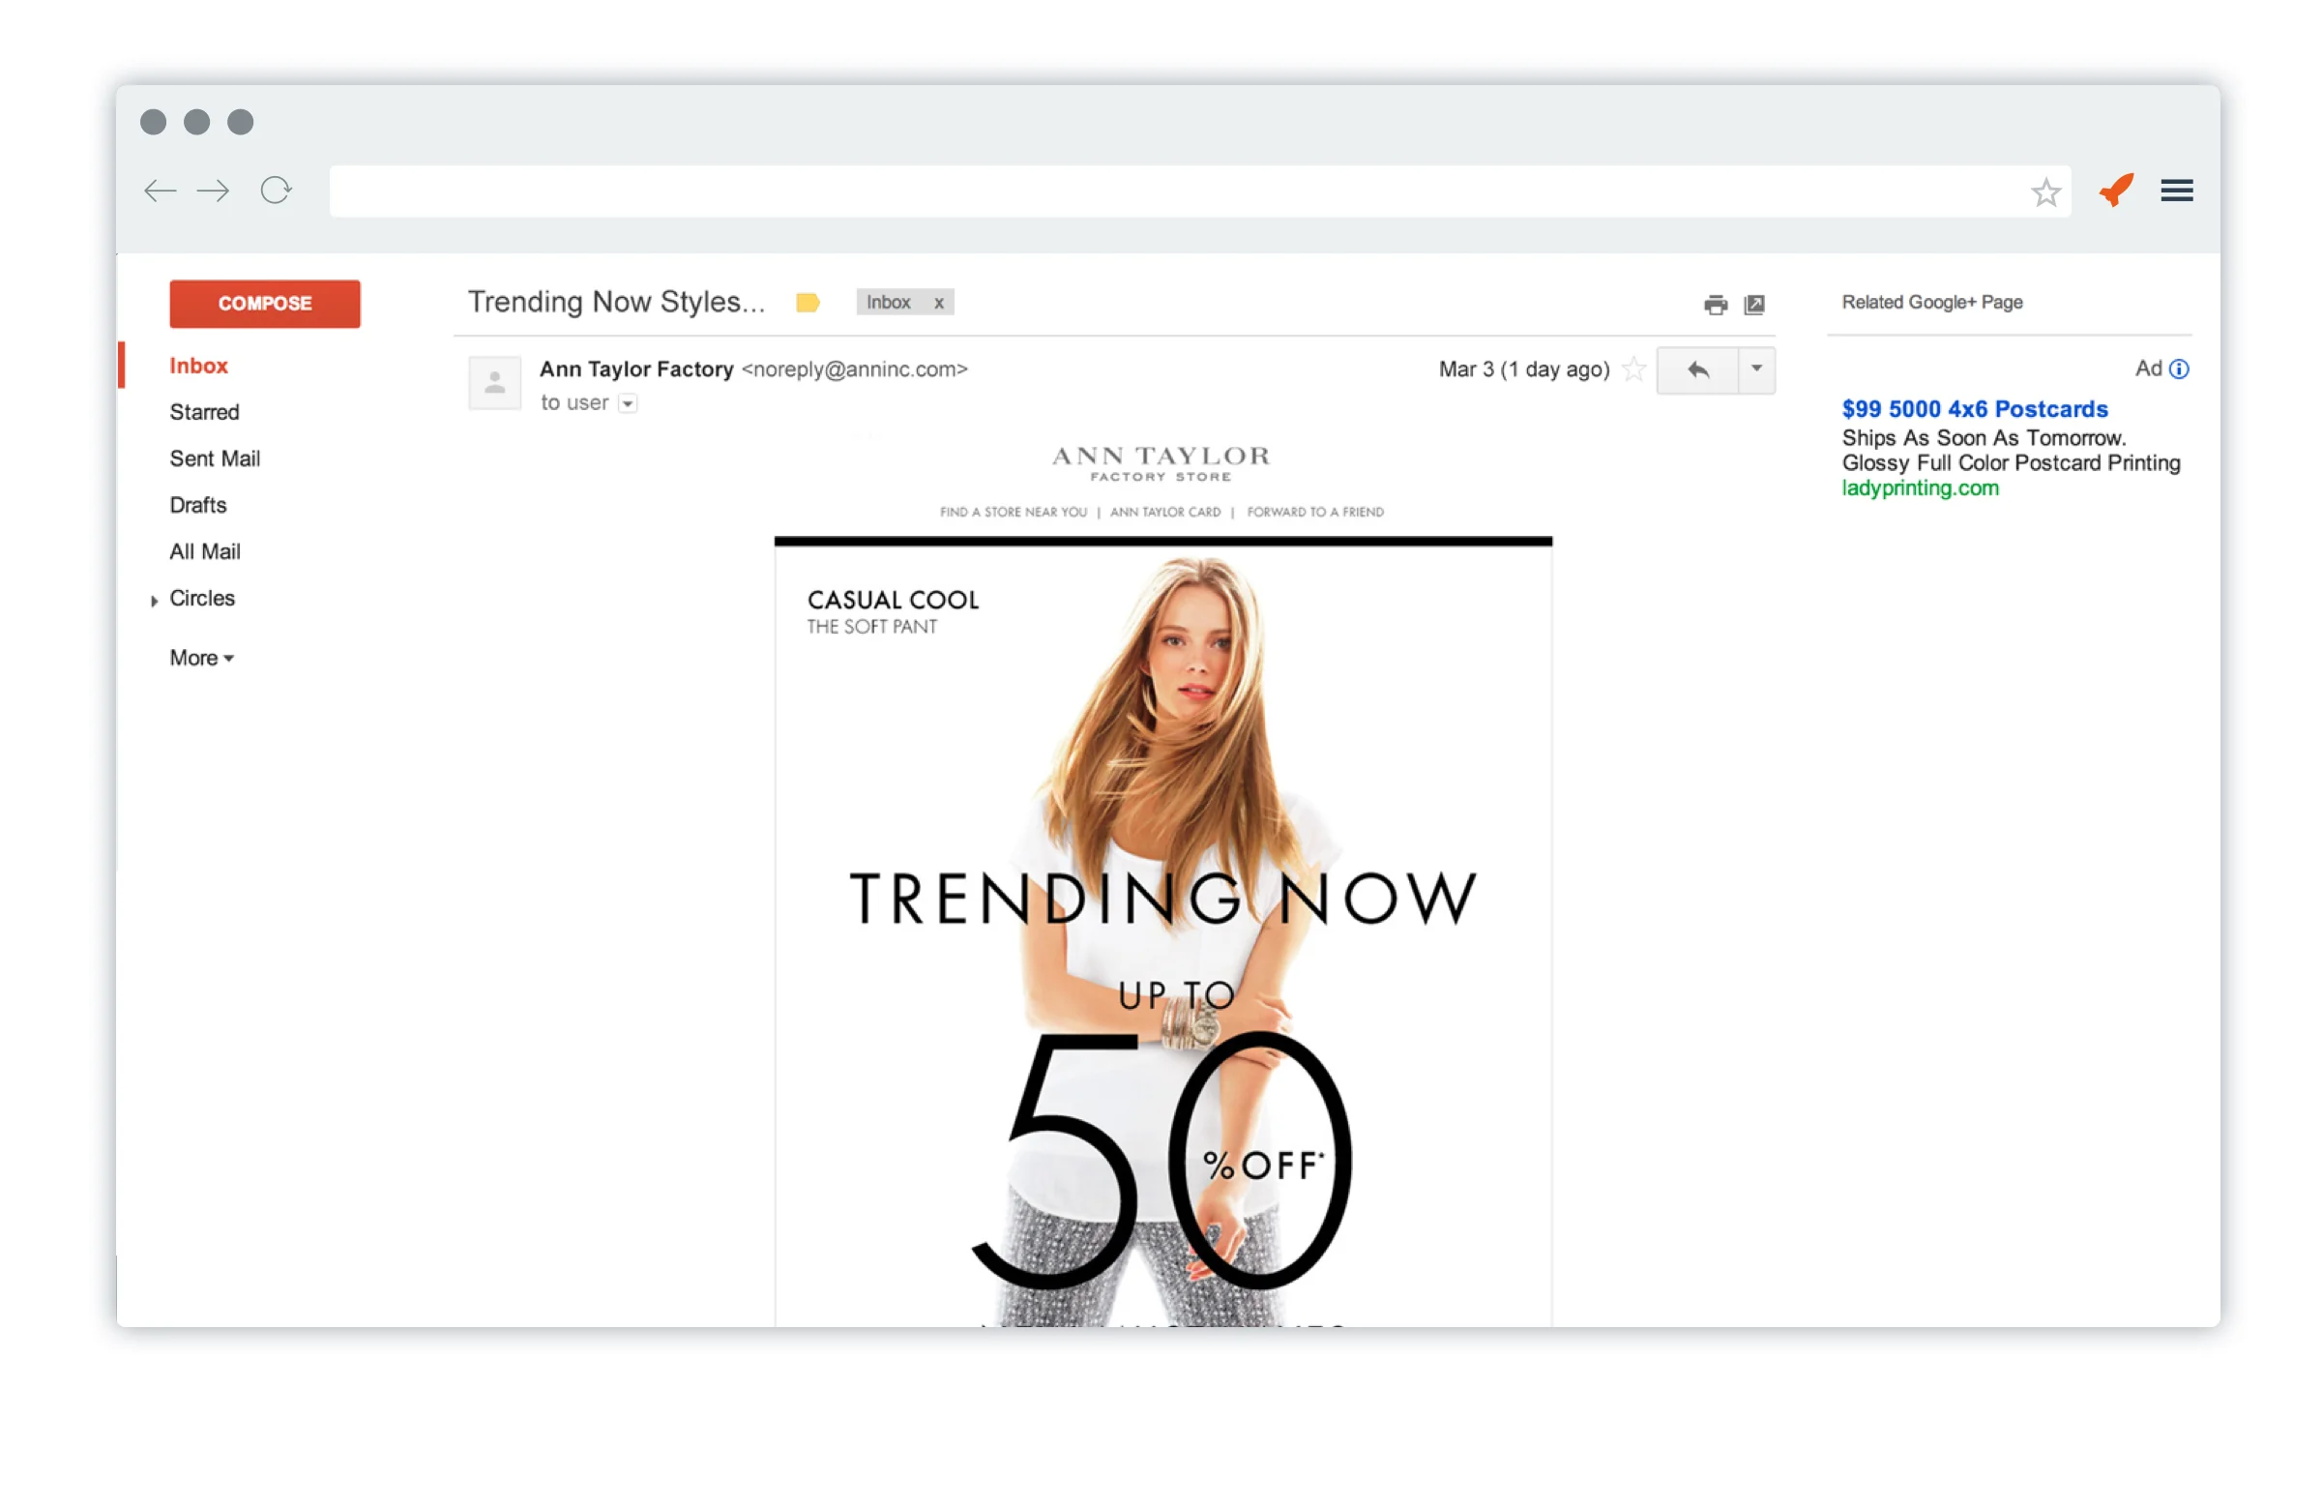This screenshot has height=1507, width=2323.
Task: Click the 'Forward to a friend' link
Action: [x=1314, y=512]
